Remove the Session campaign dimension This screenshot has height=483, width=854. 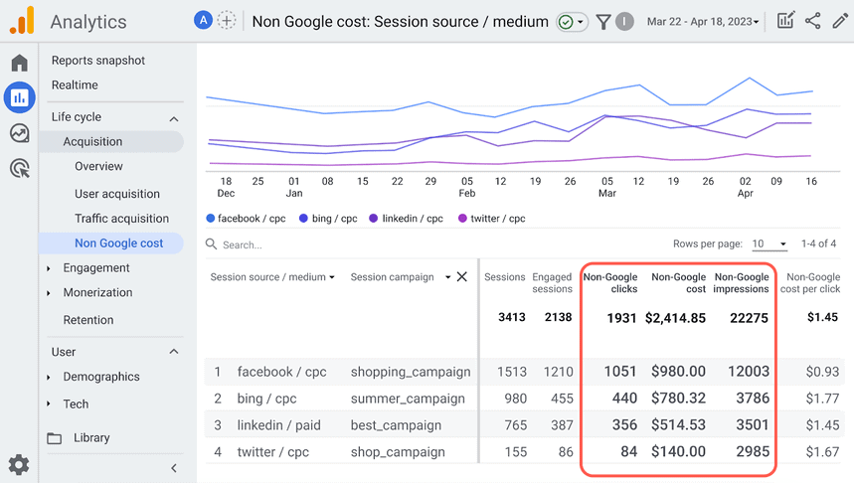(462, 277)
